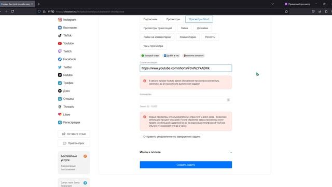Switch to the Лайки tab

[184, 28]
